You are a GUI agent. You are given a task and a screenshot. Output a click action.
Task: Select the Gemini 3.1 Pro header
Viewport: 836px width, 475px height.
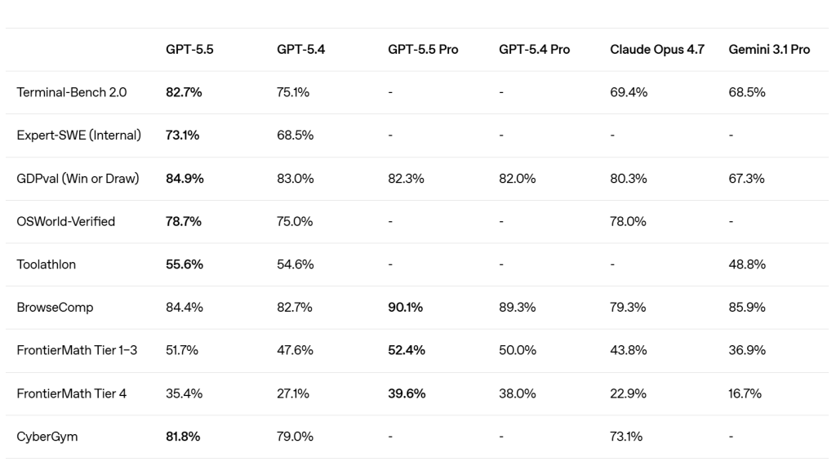point(769,50)
